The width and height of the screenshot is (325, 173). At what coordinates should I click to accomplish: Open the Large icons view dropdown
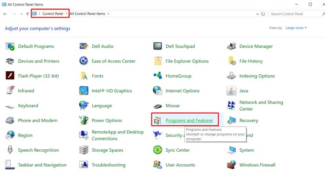[x=296, y=28]
